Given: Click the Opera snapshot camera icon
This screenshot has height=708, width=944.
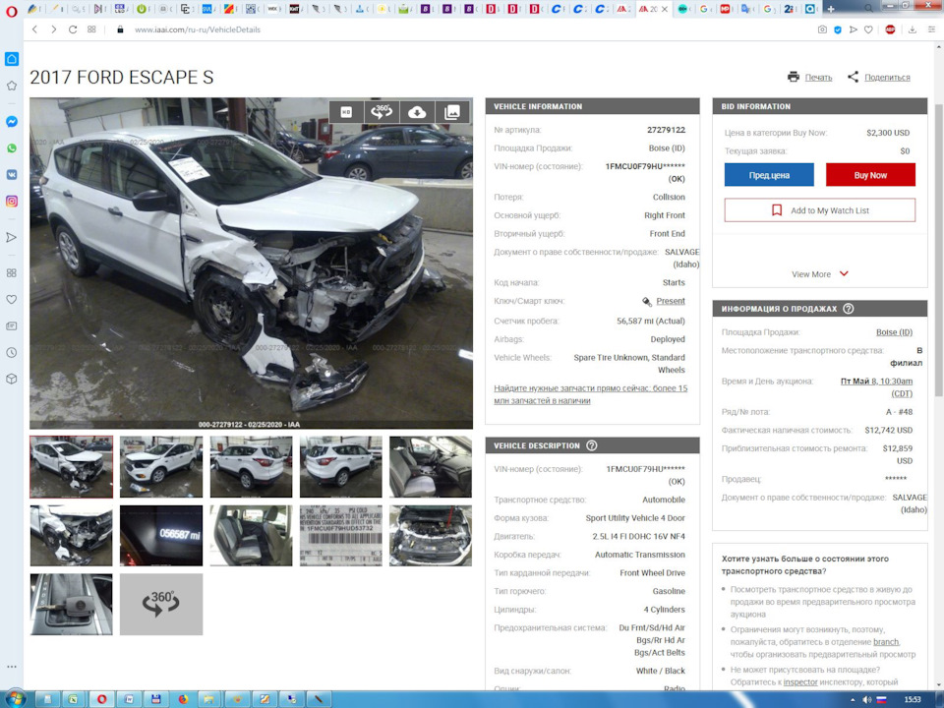Looking at the screenshot, I should tap(822, 29).
